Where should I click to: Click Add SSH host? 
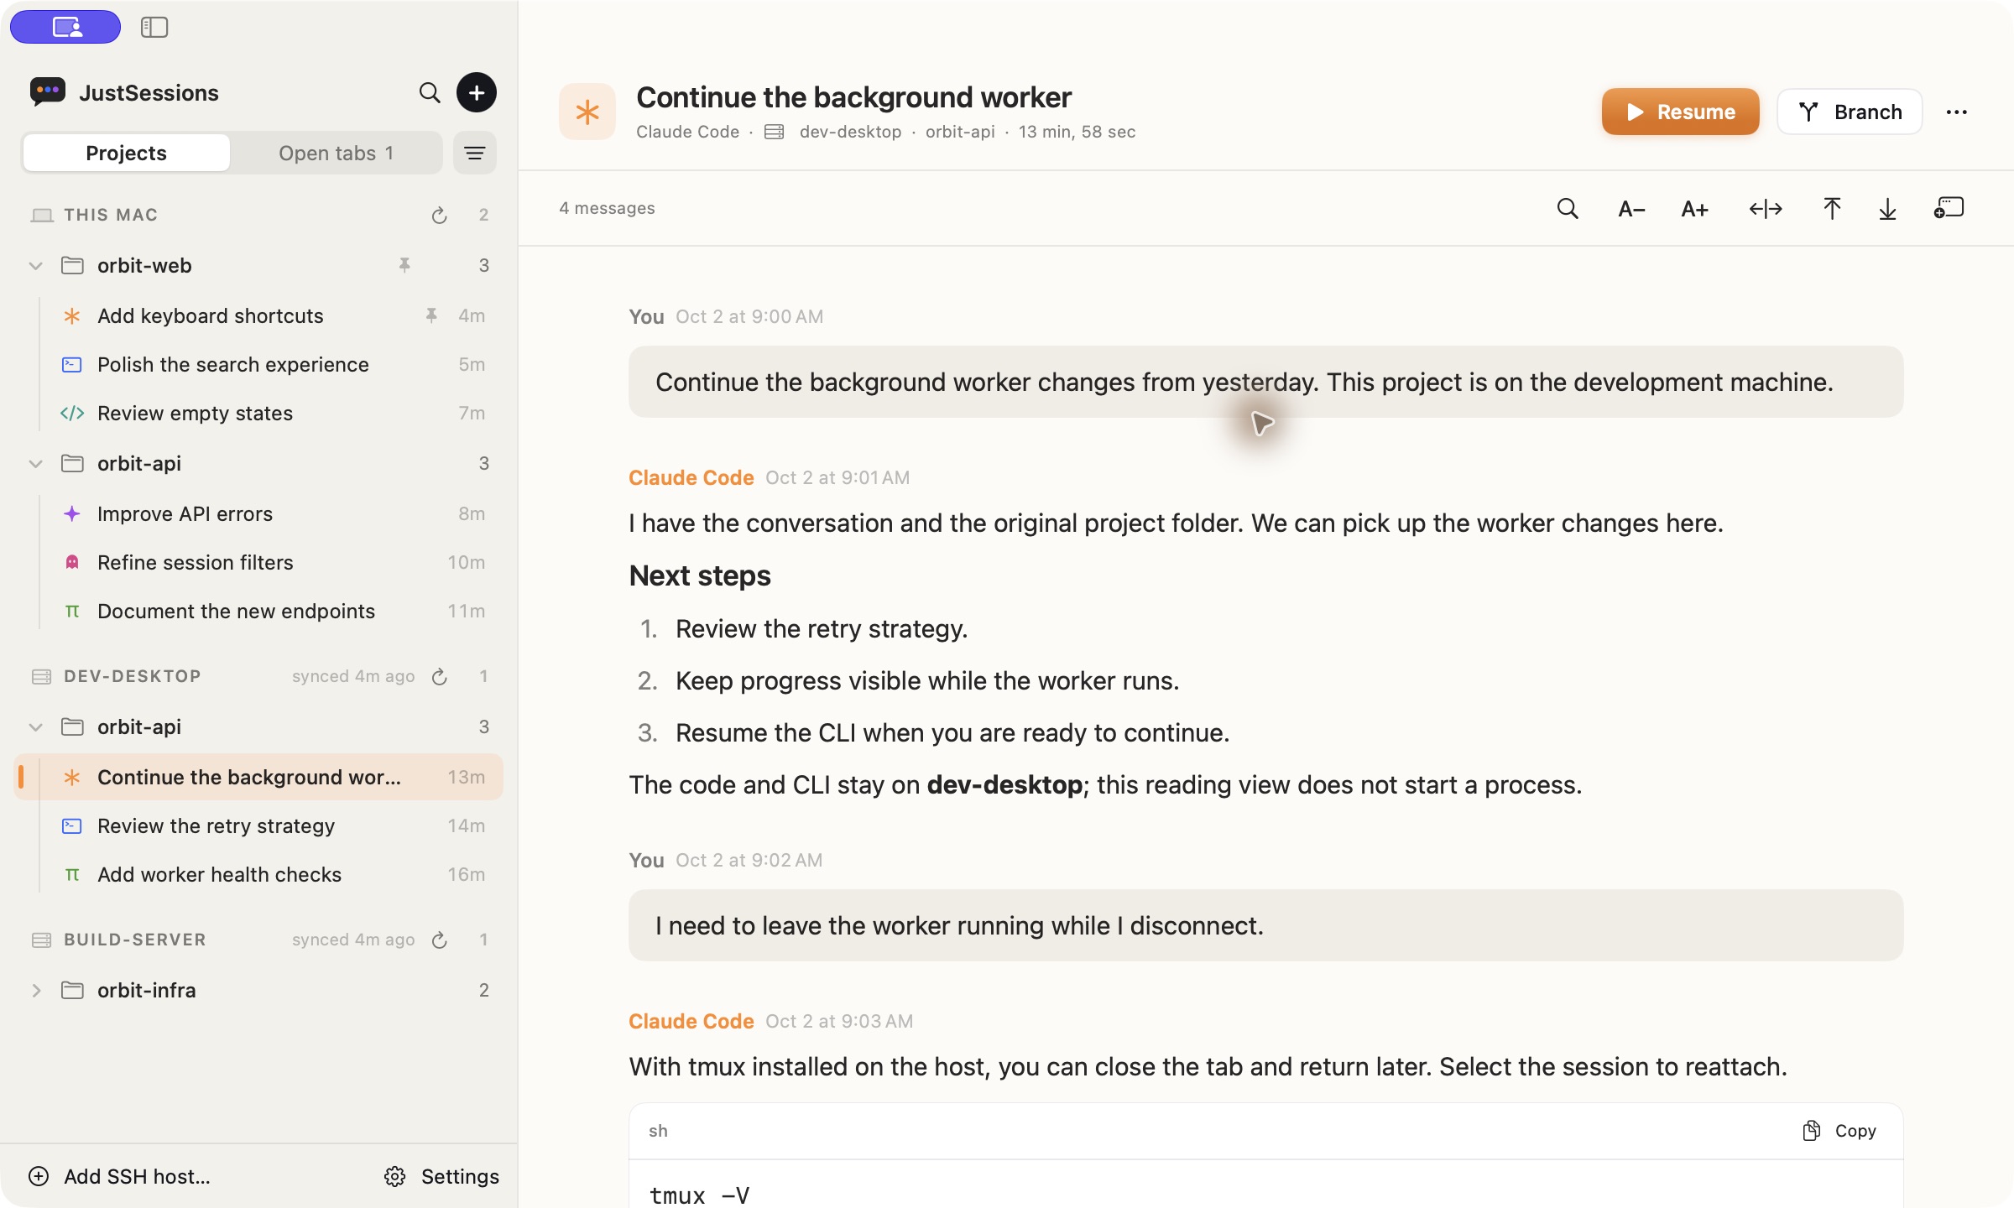click(119, 1176)
